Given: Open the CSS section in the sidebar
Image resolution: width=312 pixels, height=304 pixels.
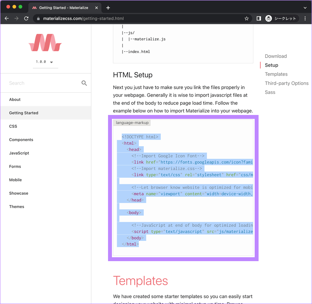Looking at the screenshot, I should (x=13, y=126).
